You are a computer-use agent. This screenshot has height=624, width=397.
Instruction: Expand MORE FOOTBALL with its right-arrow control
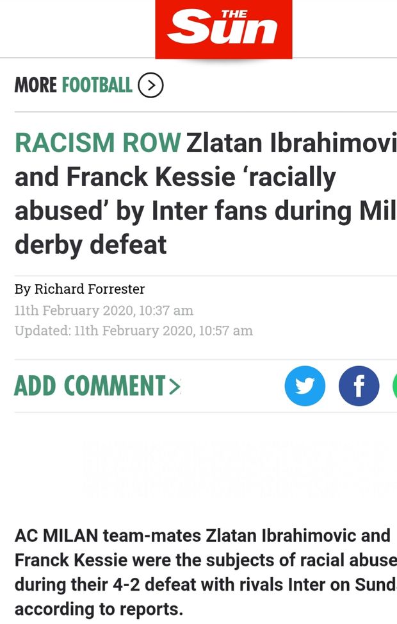(152, 85)
